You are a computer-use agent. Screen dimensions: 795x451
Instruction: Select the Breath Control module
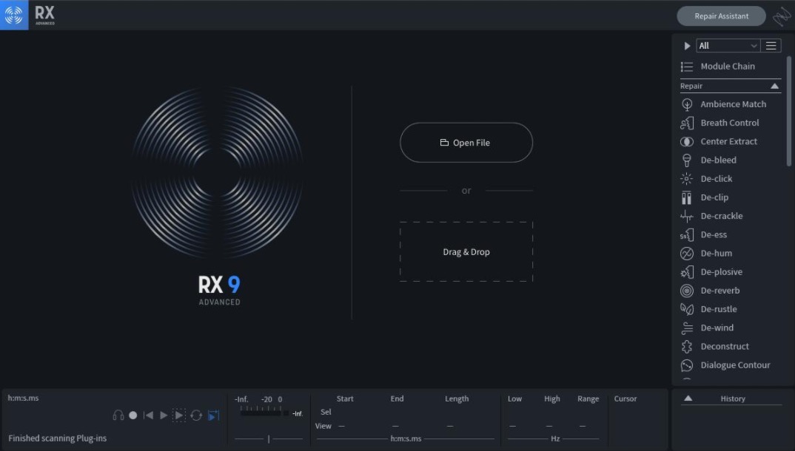pyautogui.click(x=729, y=123)
